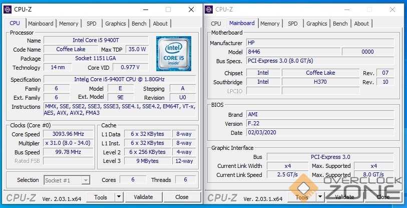Image resolution: width=407 pixels, height=208 pixels.
Task: Minimize the left CPU-Z window
Action: pos(145,10)
